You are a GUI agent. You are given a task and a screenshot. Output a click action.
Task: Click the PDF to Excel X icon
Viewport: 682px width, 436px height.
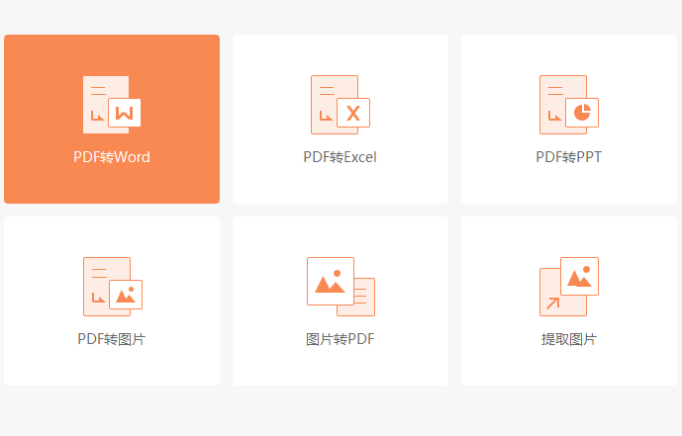pyautogui.click(x=341, y=105)
